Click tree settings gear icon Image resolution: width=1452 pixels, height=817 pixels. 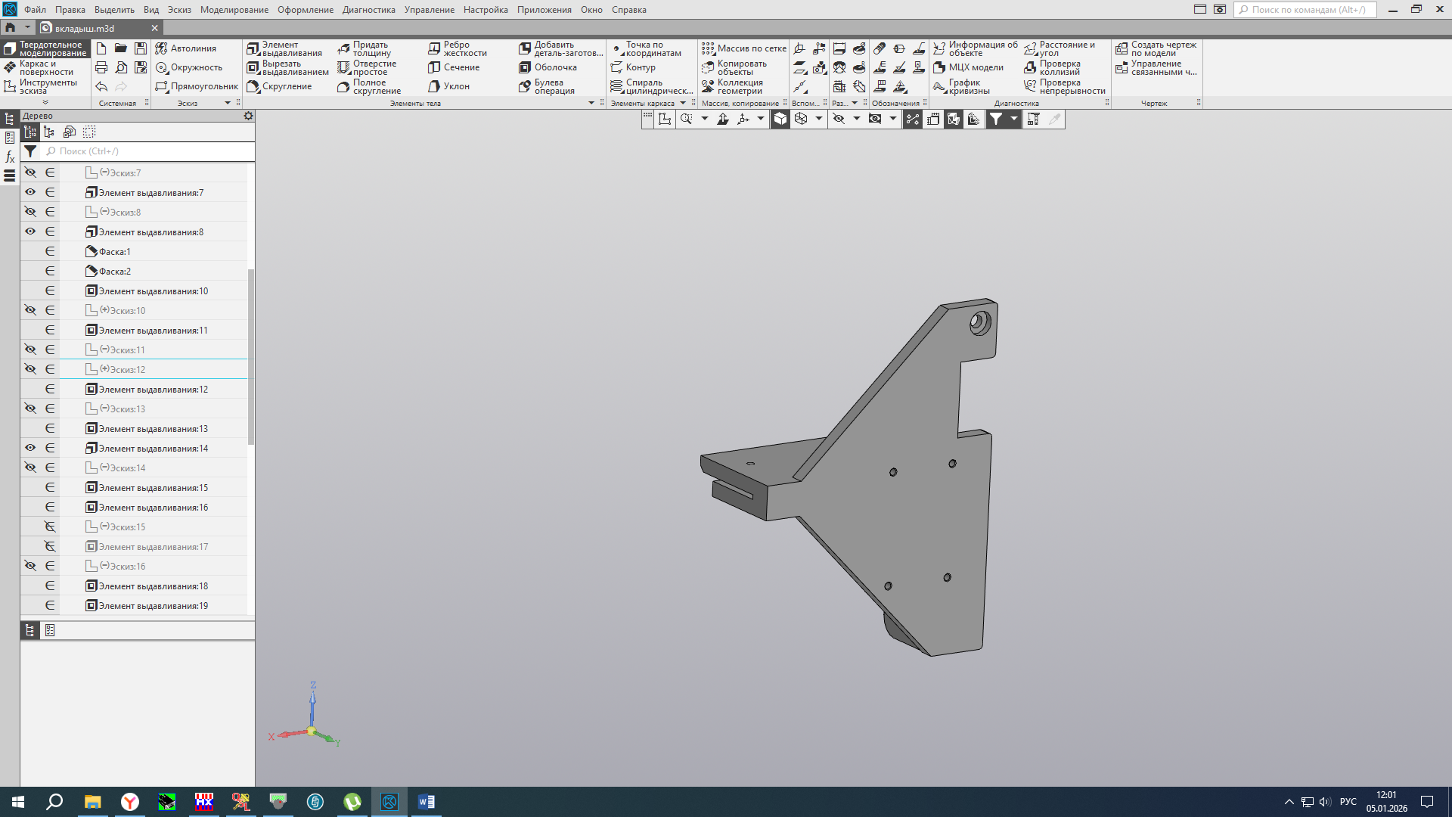coord(248,116)
